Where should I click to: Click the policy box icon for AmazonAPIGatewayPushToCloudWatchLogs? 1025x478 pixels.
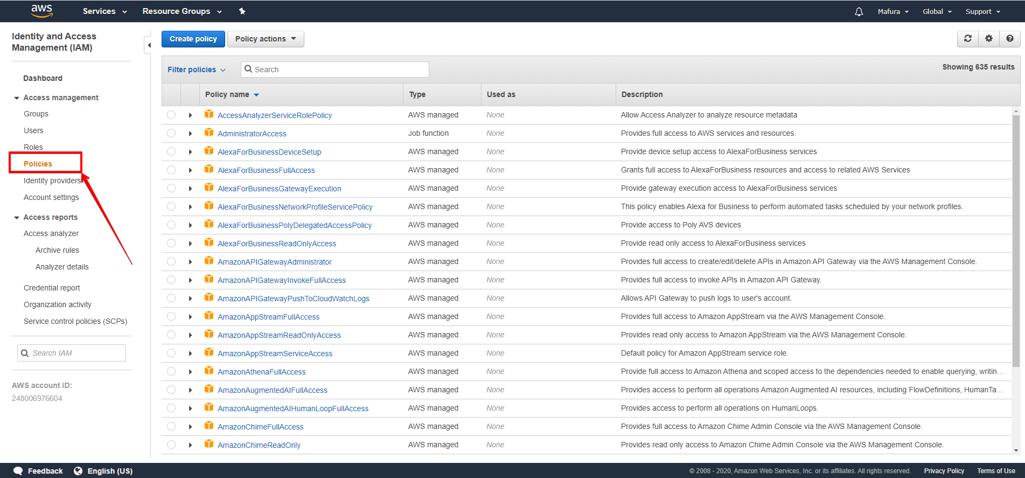pyautogui.click(x=209, y=297)
